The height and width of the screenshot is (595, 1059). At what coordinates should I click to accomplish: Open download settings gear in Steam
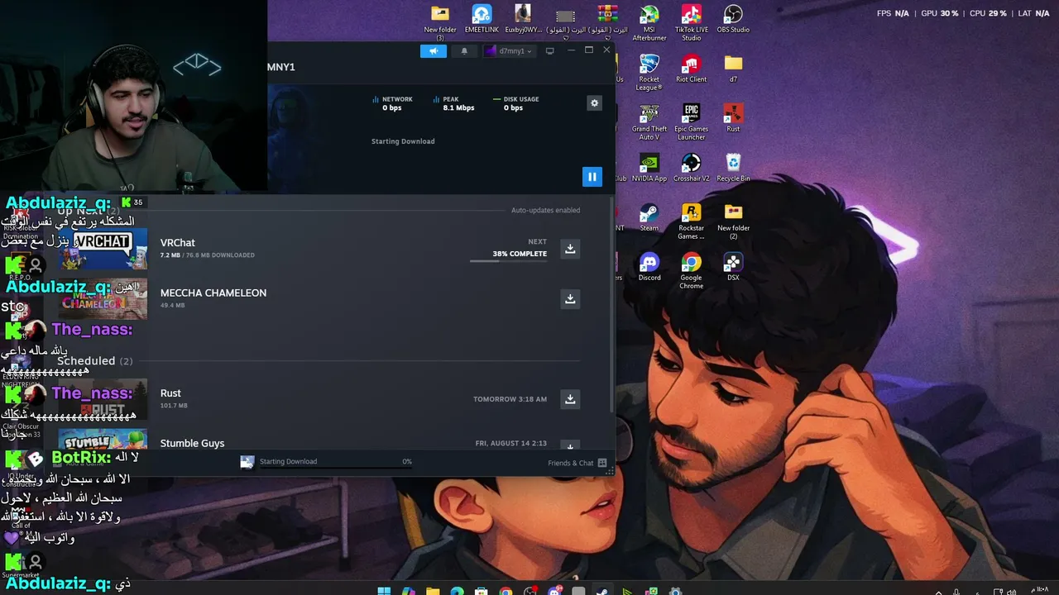click(594, 103)
